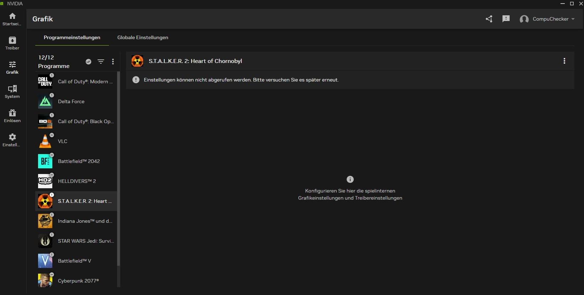This screenshot has height=295, width=584.
Task: Select Battlefield 2042 in program list
Action: [76, 161]
